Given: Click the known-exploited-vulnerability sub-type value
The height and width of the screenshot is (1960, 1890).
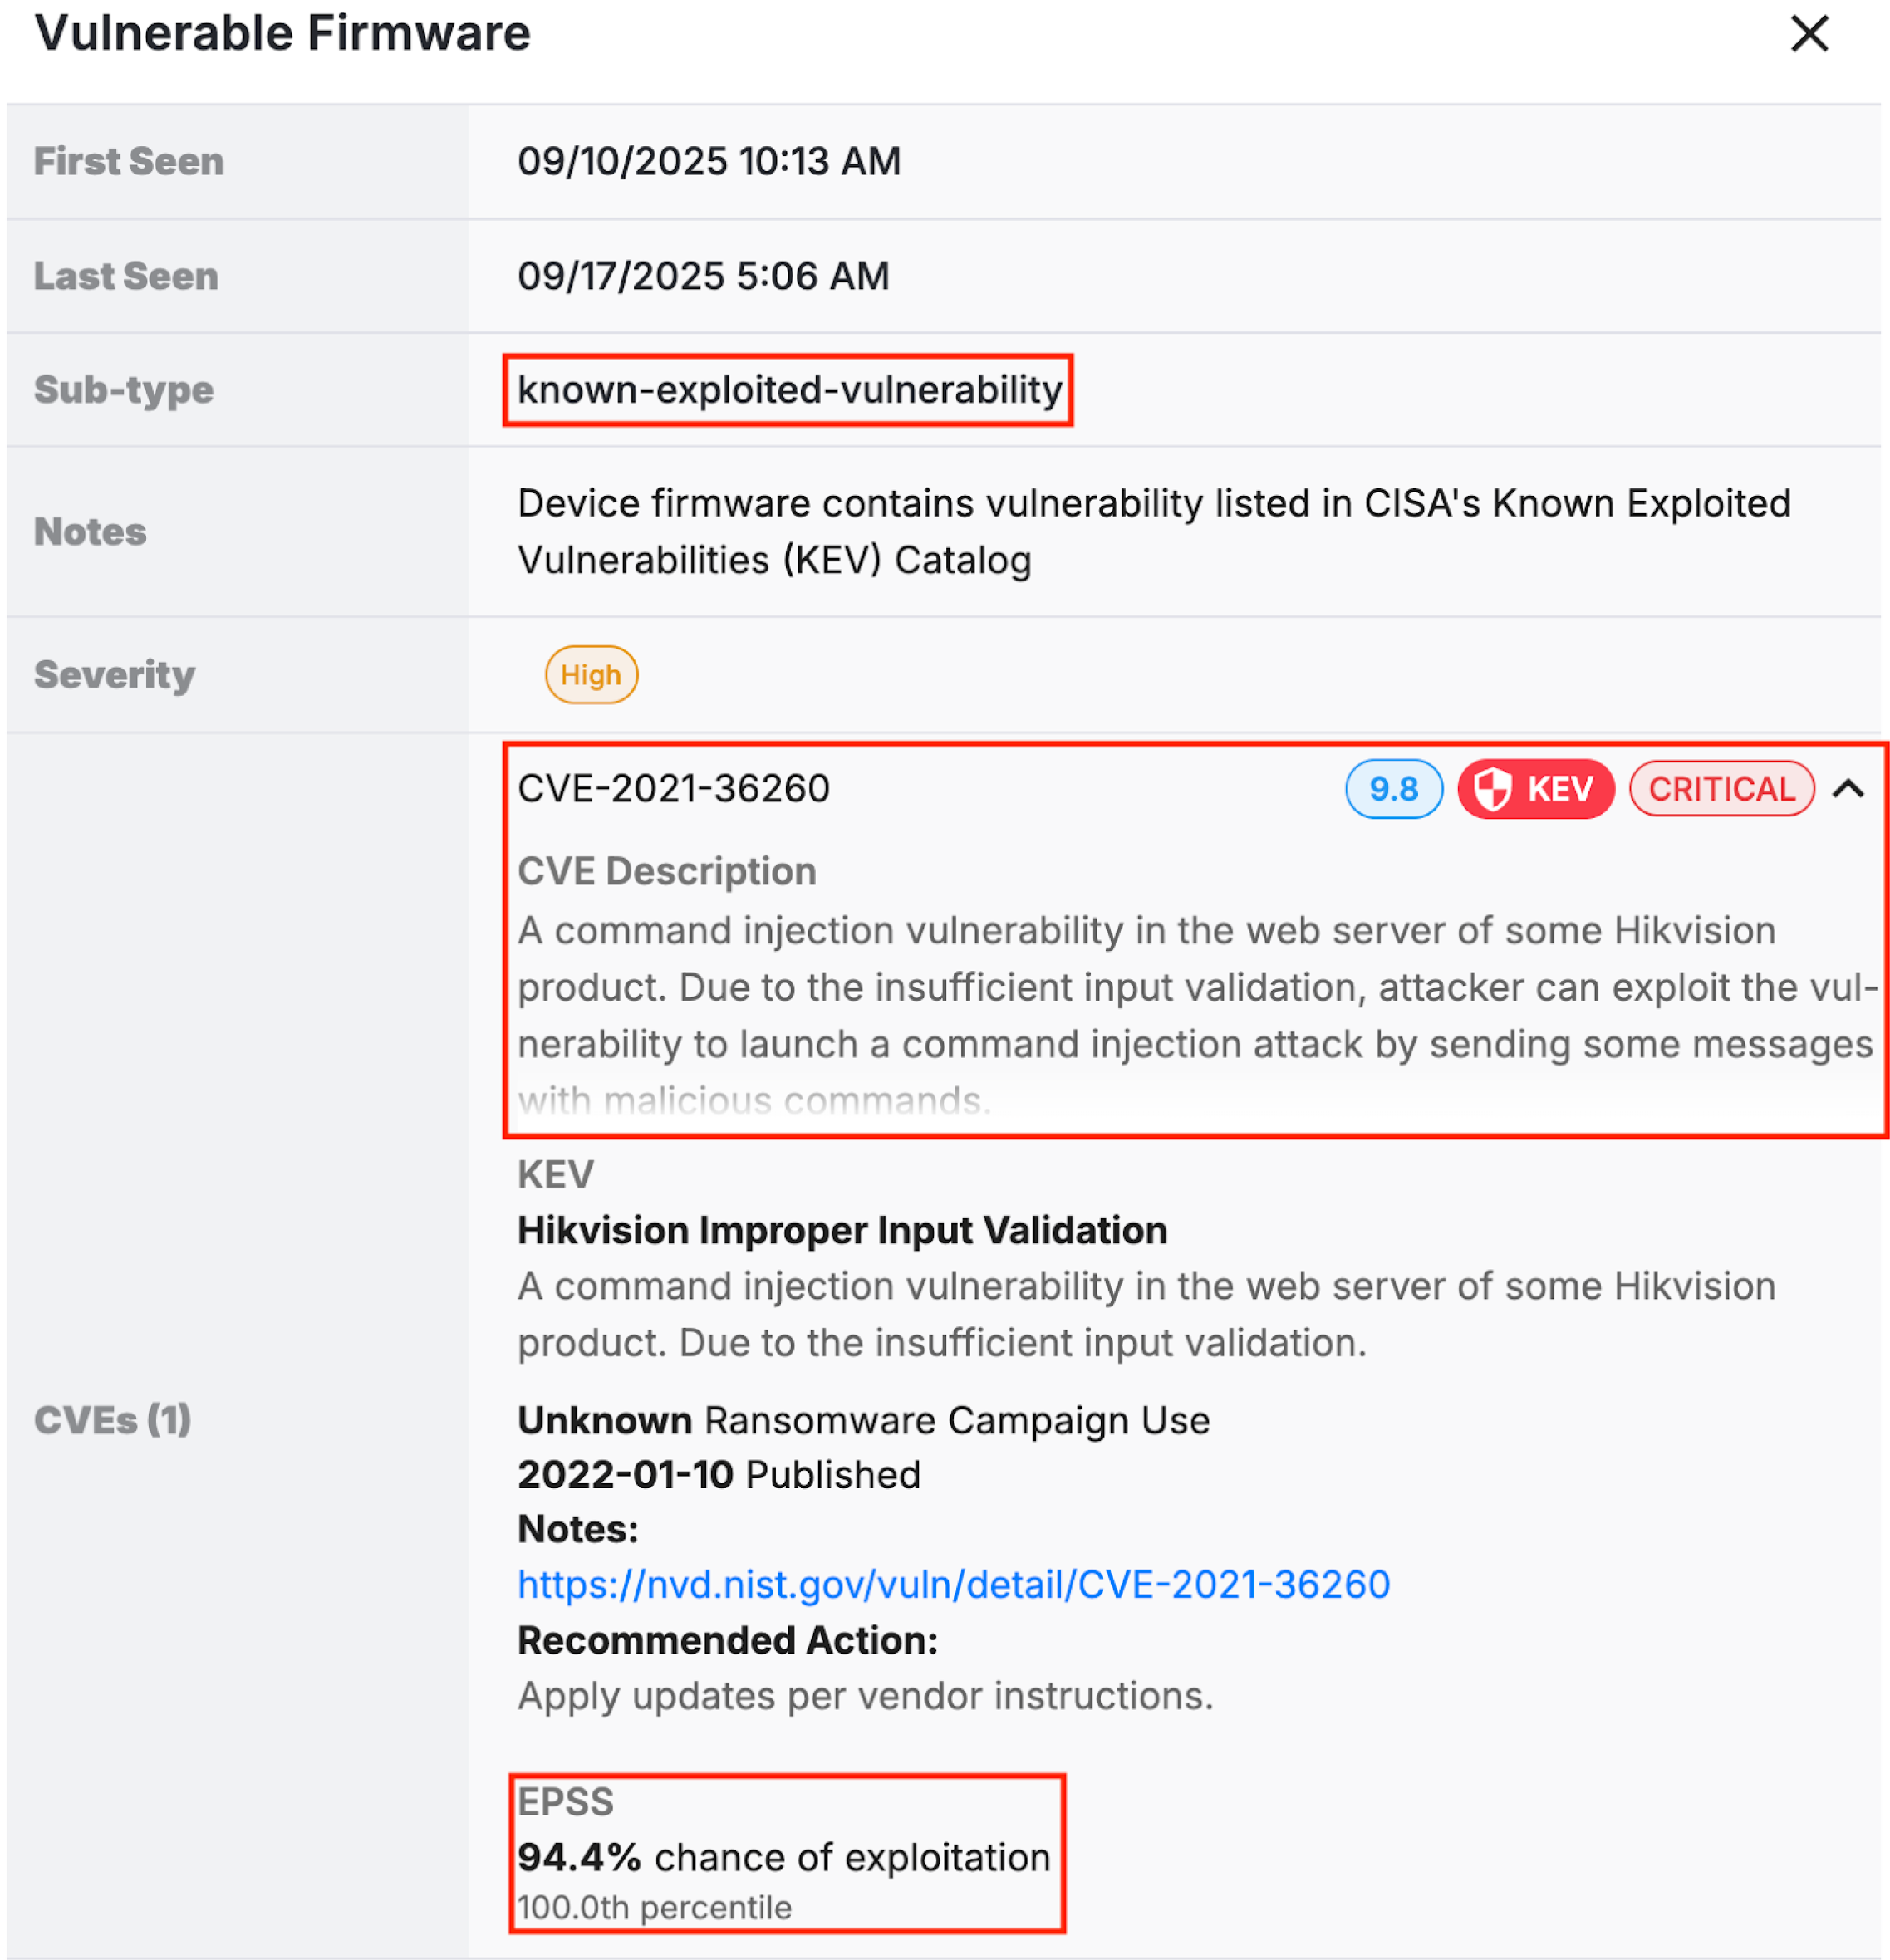Looking at the screenshot, I should [788, 390].
